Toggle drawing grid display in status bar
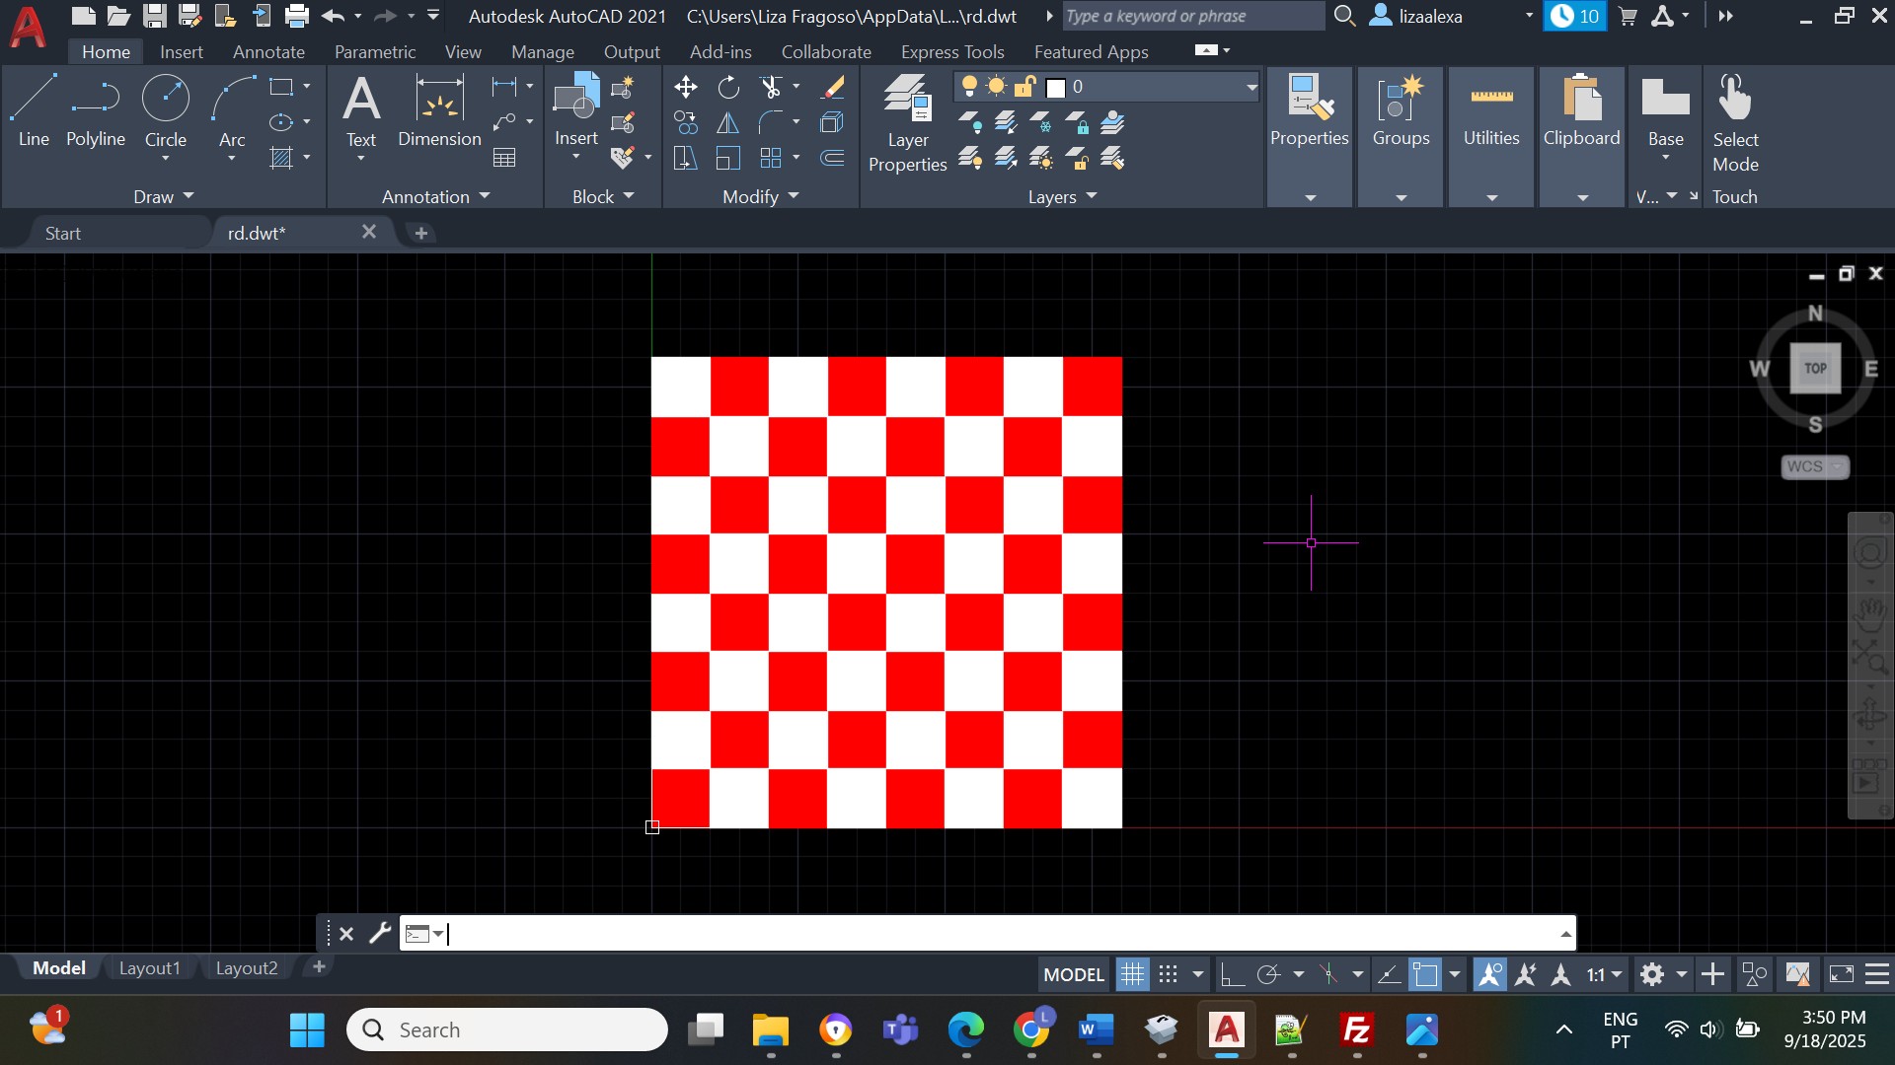This screenshot has height=1065, width=1895. [1132, 975]
